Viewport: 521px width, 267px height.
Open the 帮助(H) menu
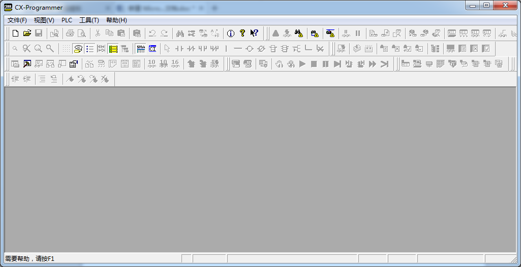tap(116, 20)
